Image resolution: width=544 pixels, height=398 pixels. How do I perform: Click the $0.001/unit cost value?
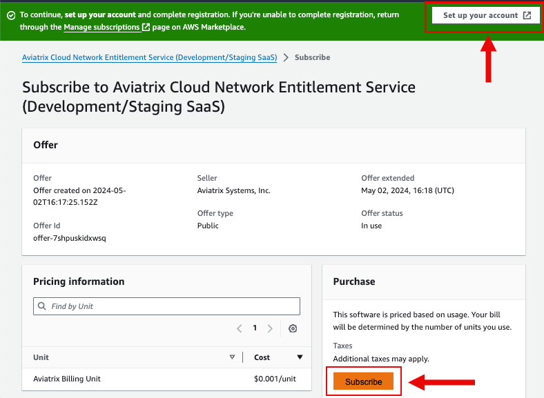coord(275,379)
